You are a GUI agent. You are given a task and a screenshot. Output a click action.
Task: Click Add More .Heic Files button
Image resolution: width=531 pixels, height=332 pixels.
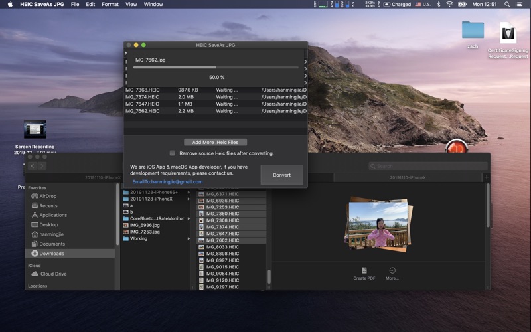pyautogui.click(x=215, y=142)
